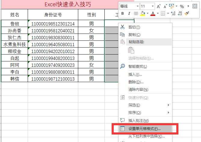Choose 插入批注(M) menu entry
This screenshot has width=201, height=142.
(146, 120)
